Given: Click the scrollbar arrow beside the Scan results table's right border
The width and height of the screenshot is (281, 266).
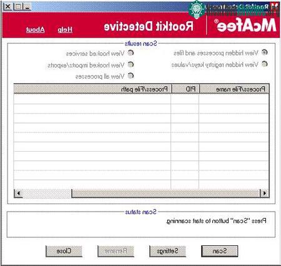Looking at the screenshot, I should pos(265,194).
